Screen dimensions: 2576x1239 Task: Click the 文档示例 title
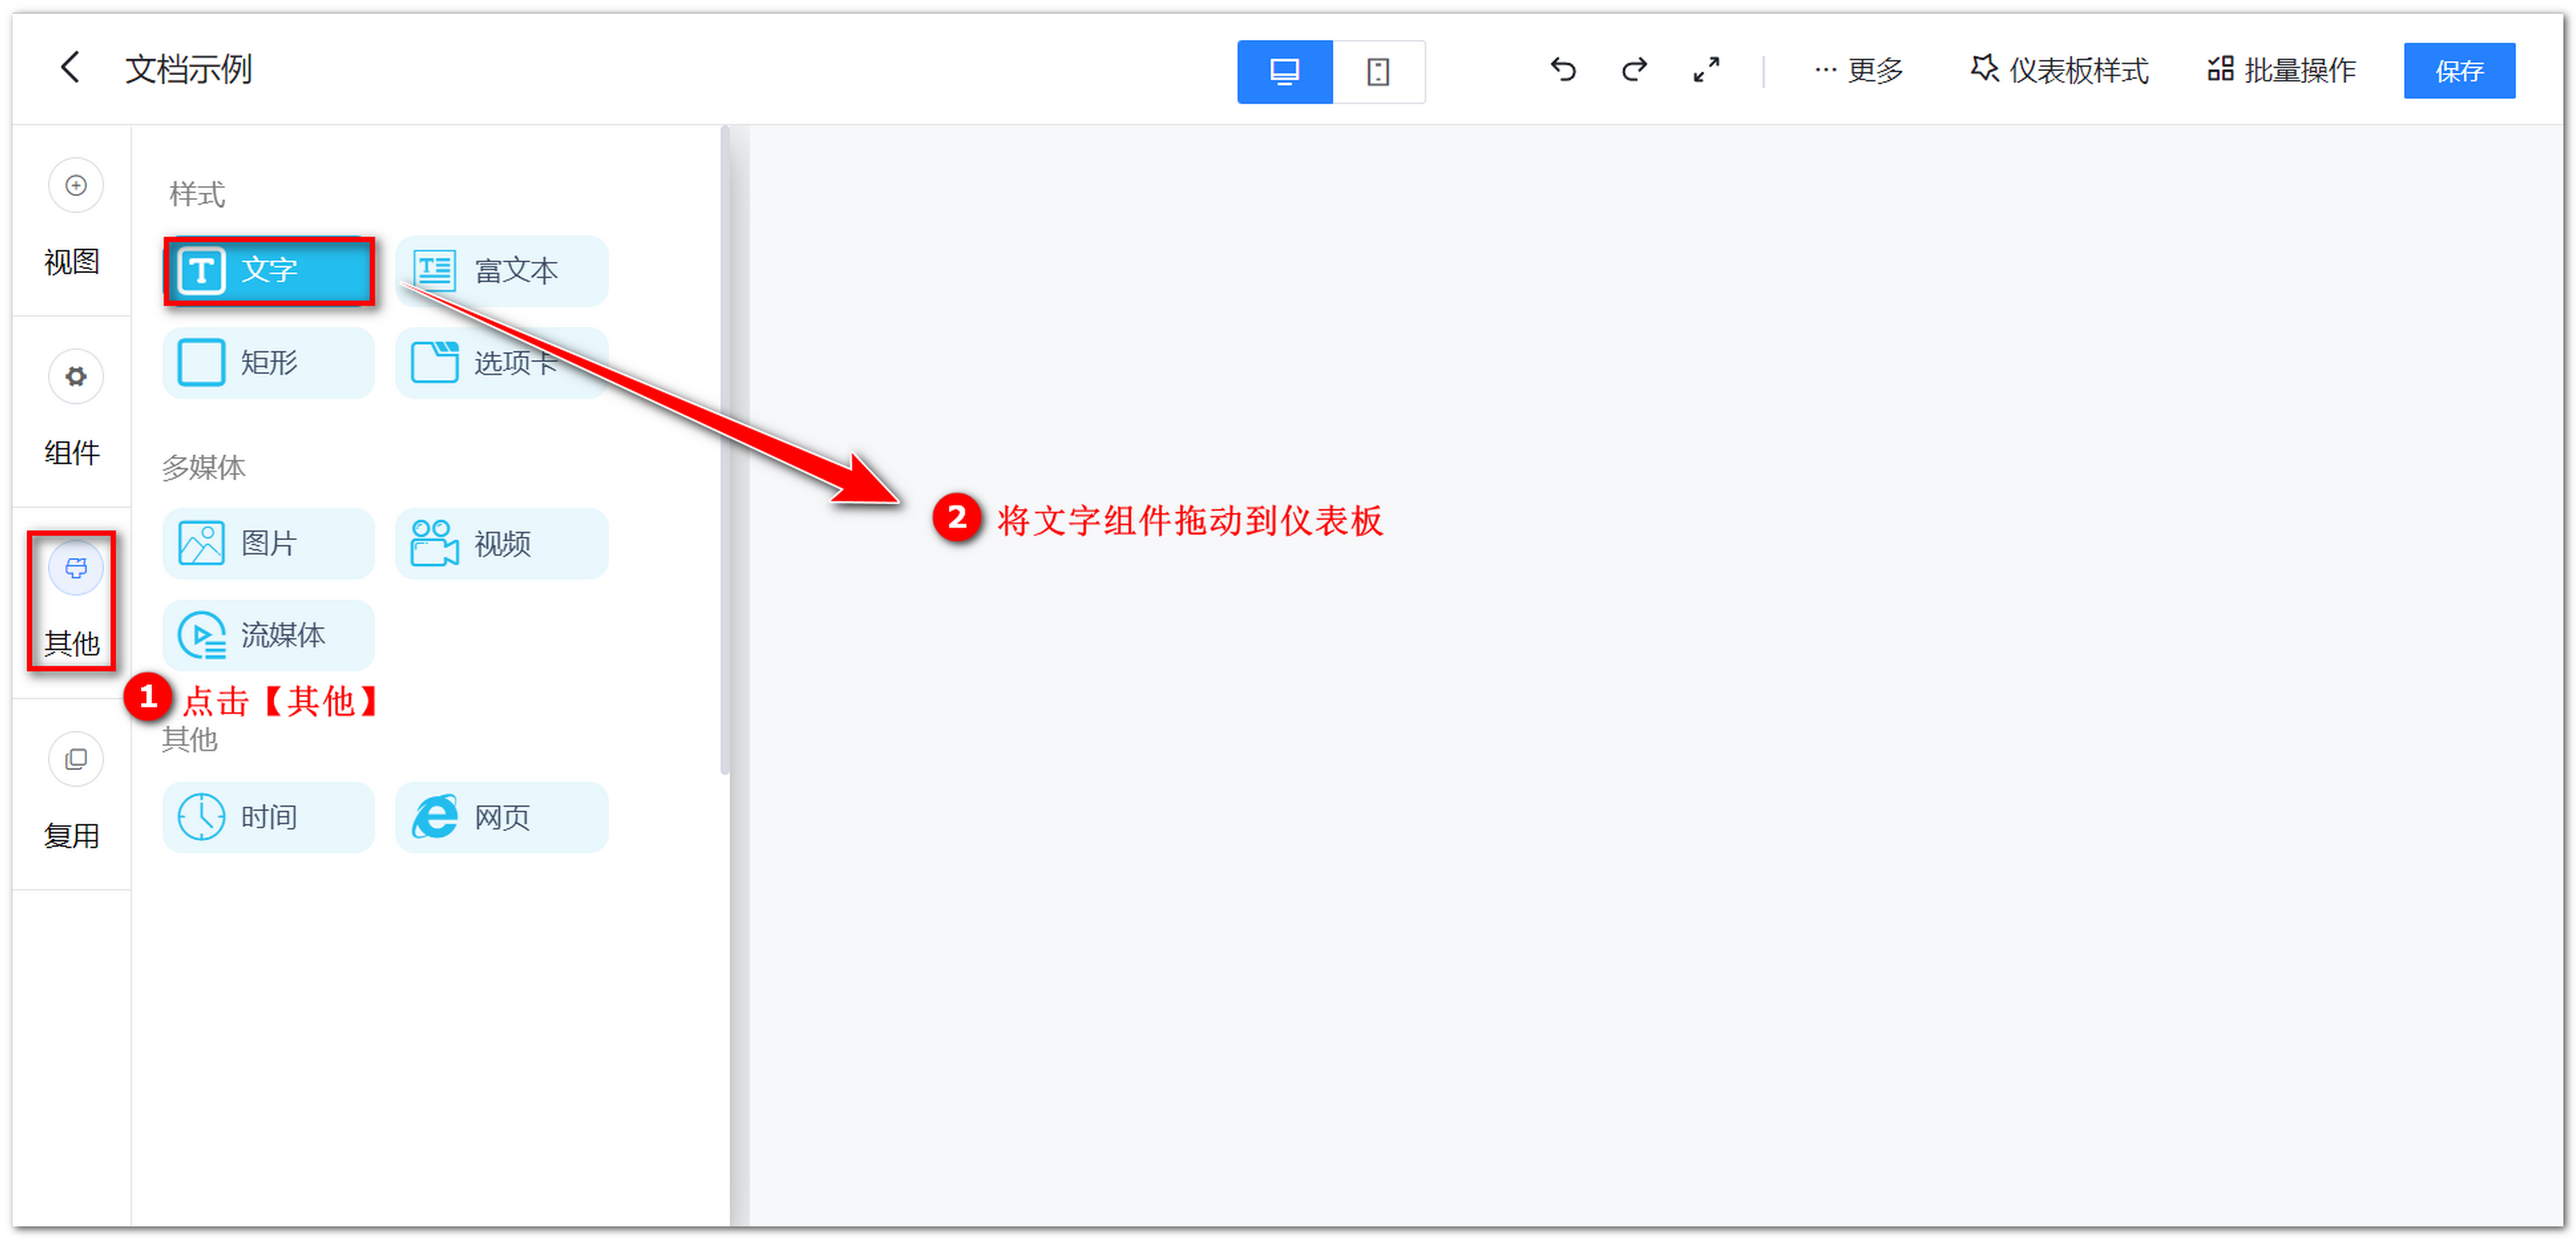(188, 70)
